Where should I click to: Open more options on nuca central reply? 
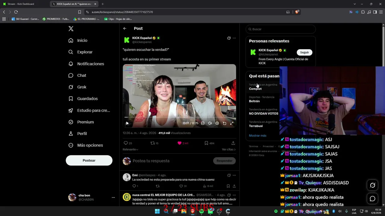[x=234, y=195]
